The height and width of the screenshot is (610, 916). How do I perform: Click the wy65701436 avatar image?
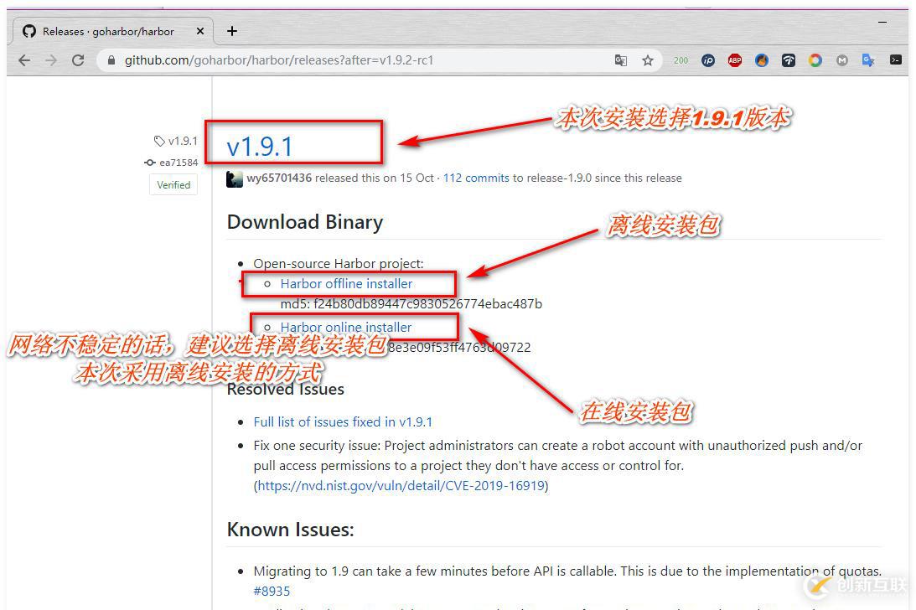pos(235,178)
